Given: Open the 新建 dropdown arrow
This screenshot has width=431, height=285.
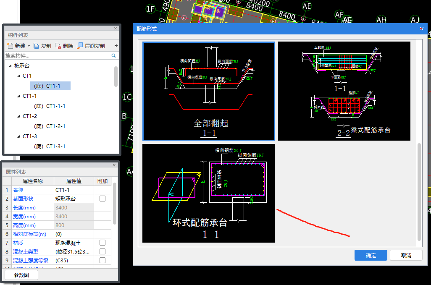Looking at the screenshot, I should pos(29,46).
